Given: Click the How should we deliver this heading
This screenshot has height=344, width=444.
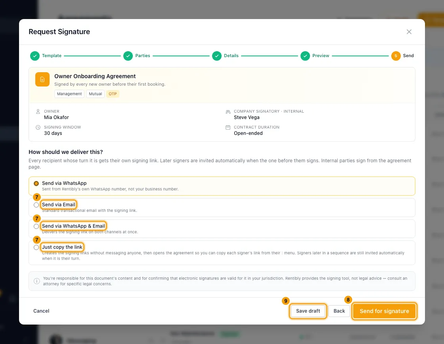Looking at the screenshot, I should (x=66, y=152).
